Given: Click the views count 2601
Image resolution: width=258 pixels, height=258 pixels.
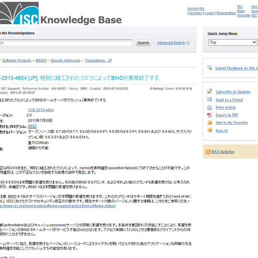Looking at the screenshot, I should pyautogui.click(x=83, y=89).
